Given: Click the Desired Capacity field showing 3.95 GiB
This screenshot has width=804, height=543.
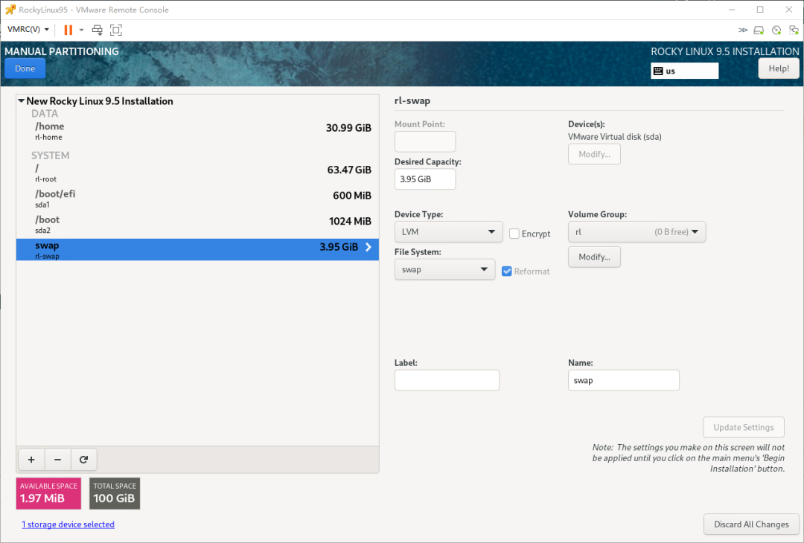Looking at the screenshot, I should [425, 179].
